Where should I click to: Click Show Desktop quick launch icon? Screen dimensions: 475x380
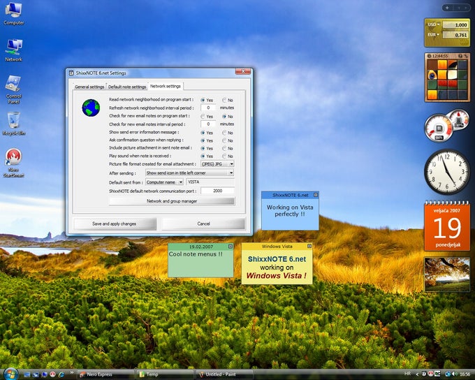tap(27, 374)
